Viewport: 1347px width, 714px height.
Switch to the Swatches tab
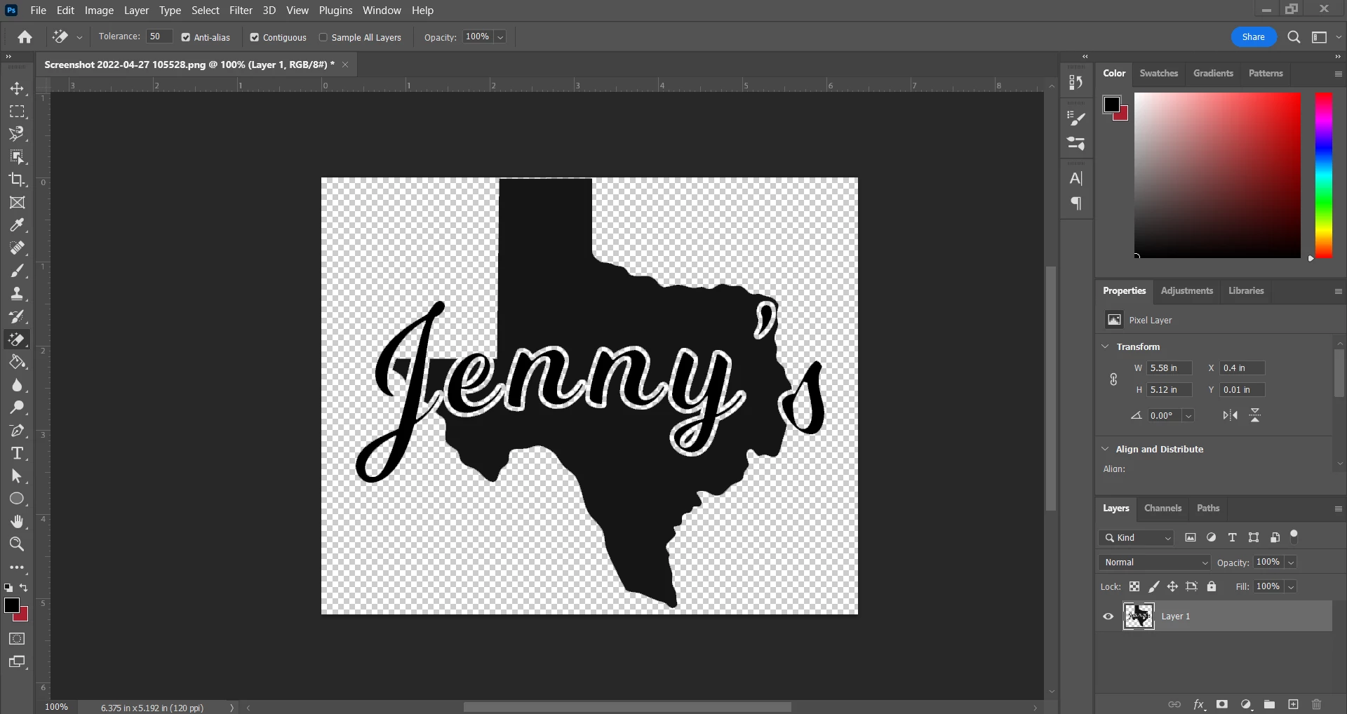coord(1158,73)
